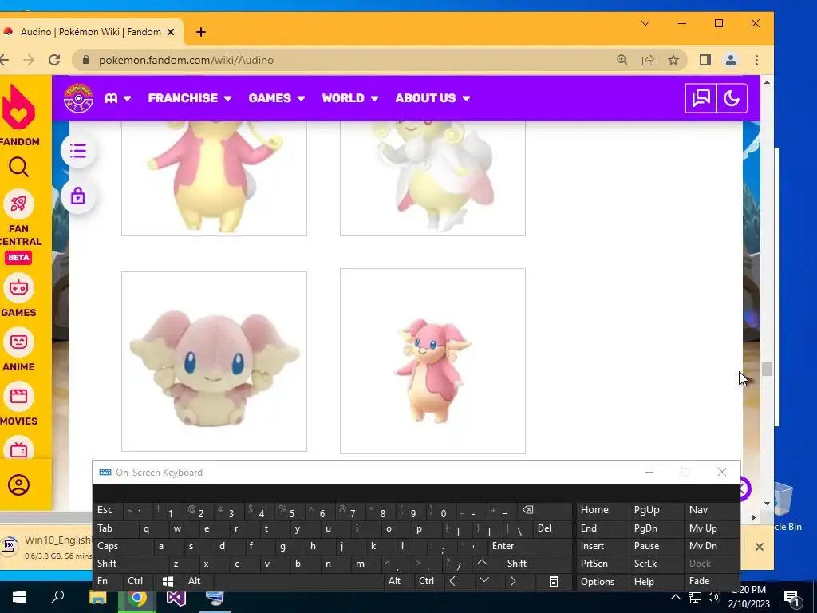Click the Windows key on On-Screen Keyboard

coord(168,581)
